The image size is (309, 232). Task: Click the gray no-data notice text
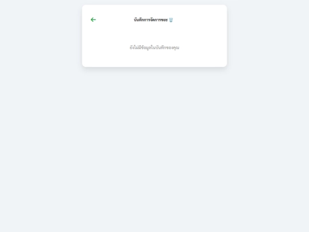(x=154, y=48)
